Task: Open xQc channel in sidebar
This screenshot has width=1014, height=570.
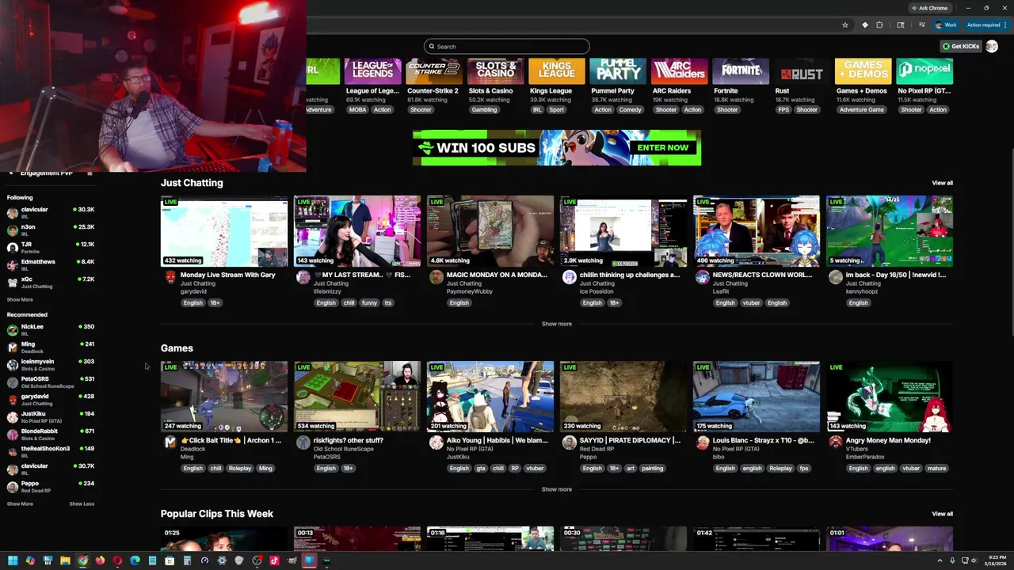Action: (x=51, y=282)
